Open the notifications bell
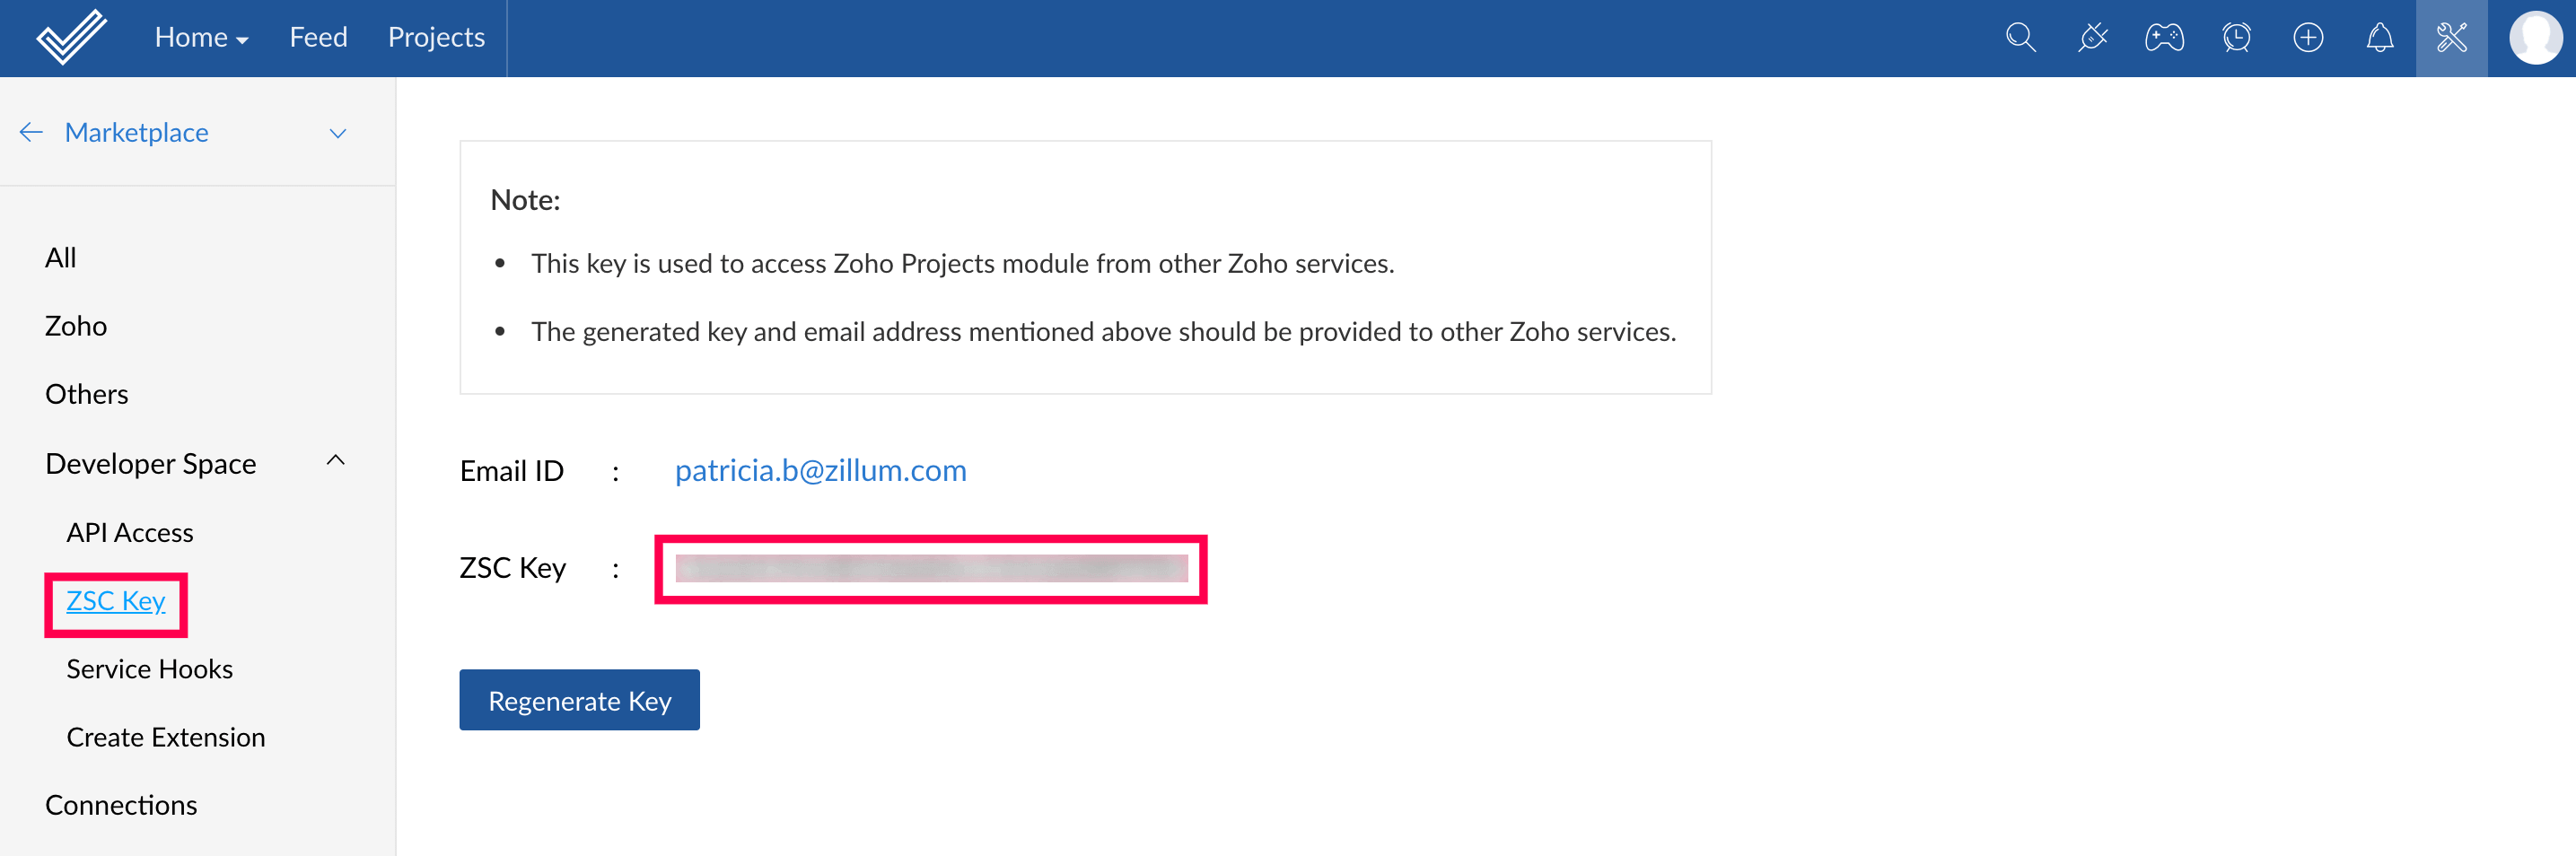 point(2380,38)
